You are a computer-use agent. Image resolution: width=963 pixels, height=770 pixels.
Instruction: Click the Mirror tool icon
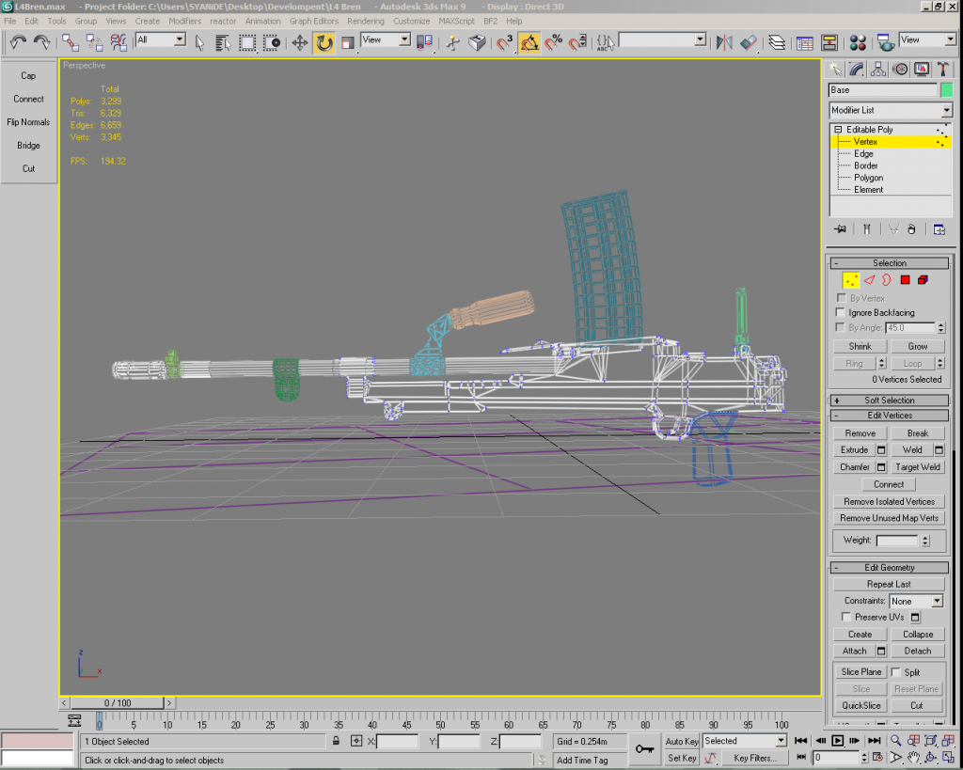(724, 42)
